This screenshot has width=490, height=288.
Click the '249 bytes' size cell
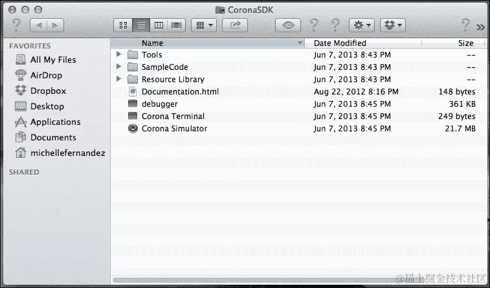point(457,116)
